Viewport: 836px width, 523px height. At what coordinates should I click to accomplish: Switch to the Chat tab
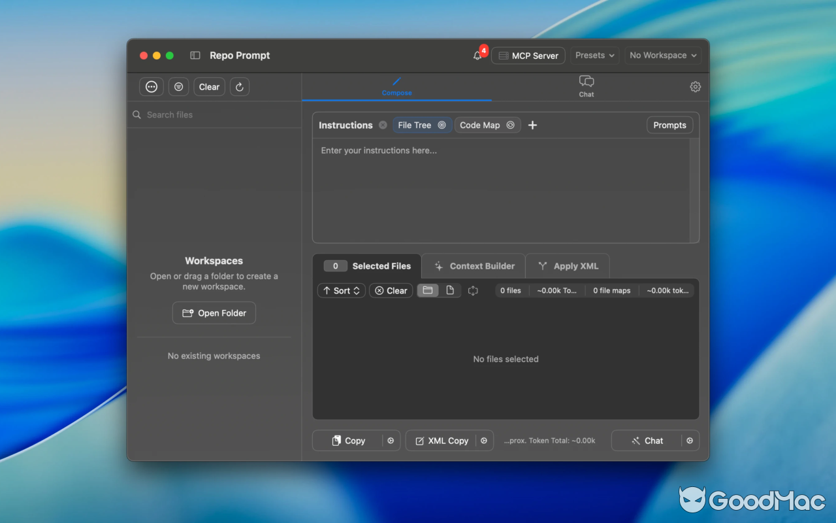tap(586, 86)
